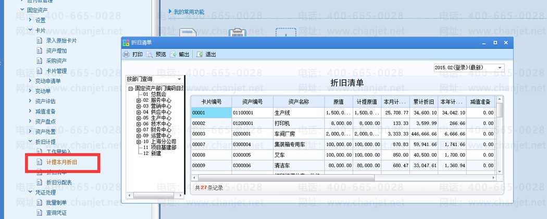Click the 累计折旧 column header
The height and width of the screenshot is (219, 547).
[x=424, y=102]
